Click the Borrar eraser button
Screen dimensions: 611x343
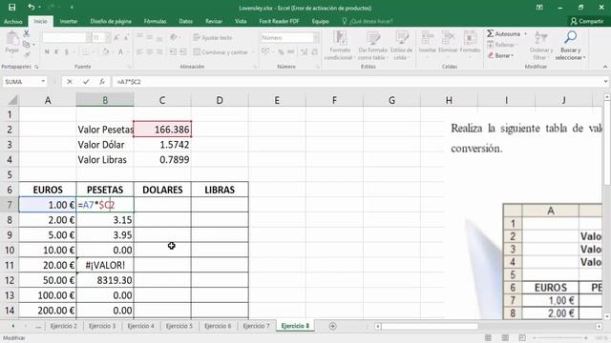tap(500, 55)
